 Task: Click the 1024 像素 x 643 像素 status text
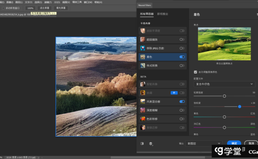coord(21,157)
